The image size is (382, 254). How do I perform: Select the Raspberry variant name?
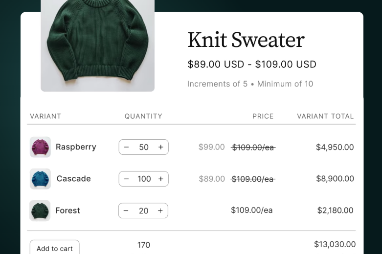pos(76,147)
